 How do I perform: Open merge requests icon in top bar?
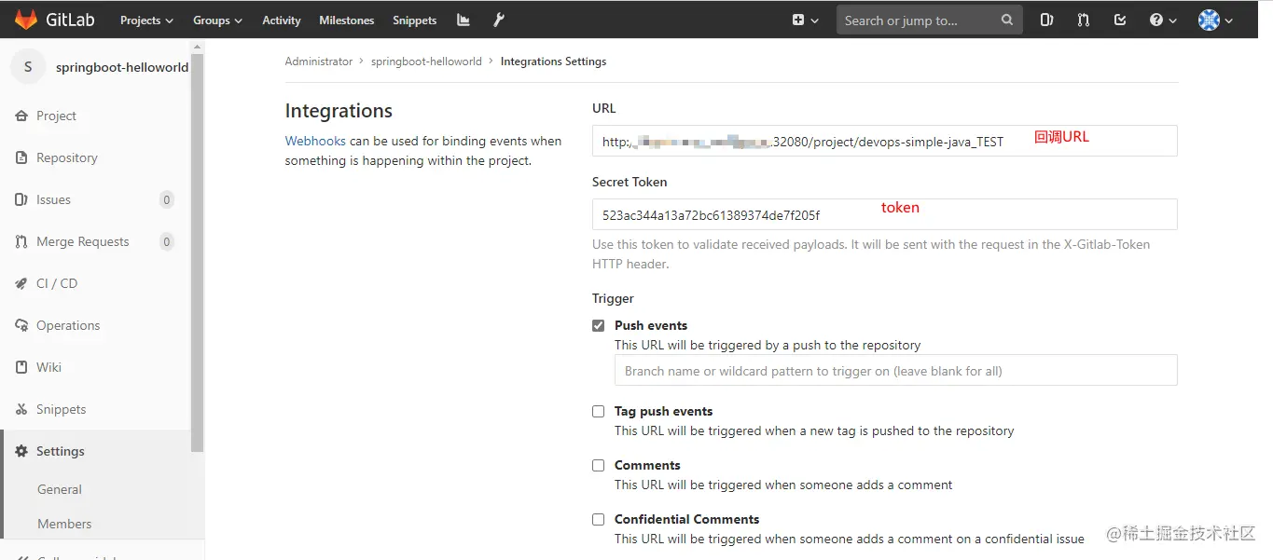(x=1083, y=20)
